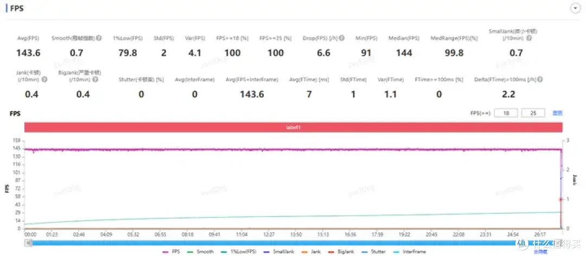Click the Std(FPS) label
This screenshot has height=256, width=586.
click(164, 38)
